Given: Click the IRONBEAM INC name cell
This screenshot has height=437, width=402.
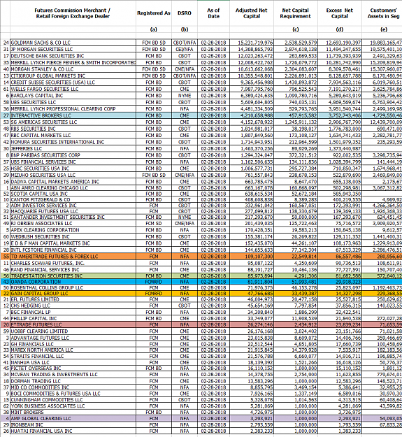Looking at the screenshot, I should pyautogui.click(x=73, y=424).
